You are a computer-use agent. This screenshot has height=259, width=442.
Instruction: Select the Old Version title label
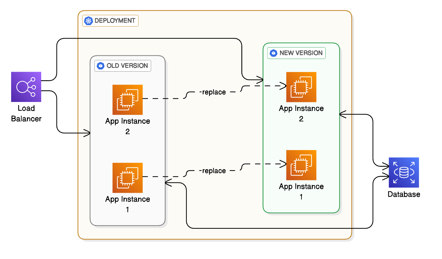[x=123, y=66]
